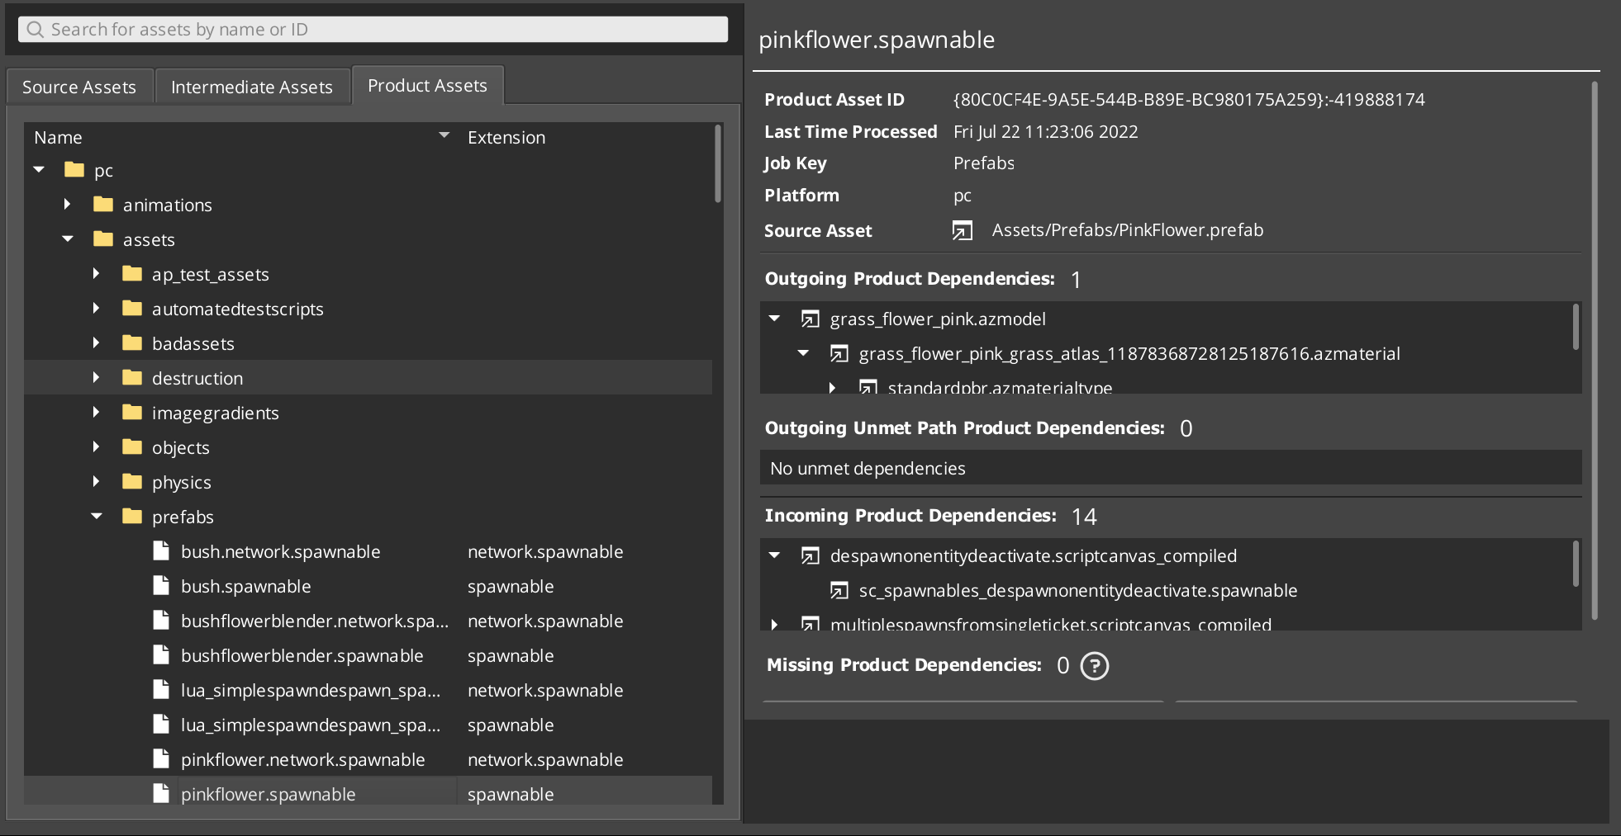The height and width of the screenshot is (836, 1621).
Task: Switch to the Source Assets tab
Action: tap(79, 86)
